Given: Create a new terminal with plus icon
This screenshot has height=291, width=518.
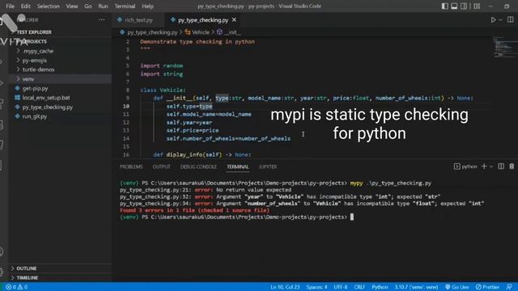Looking at the screenshot, I should (x=484, y=167).
